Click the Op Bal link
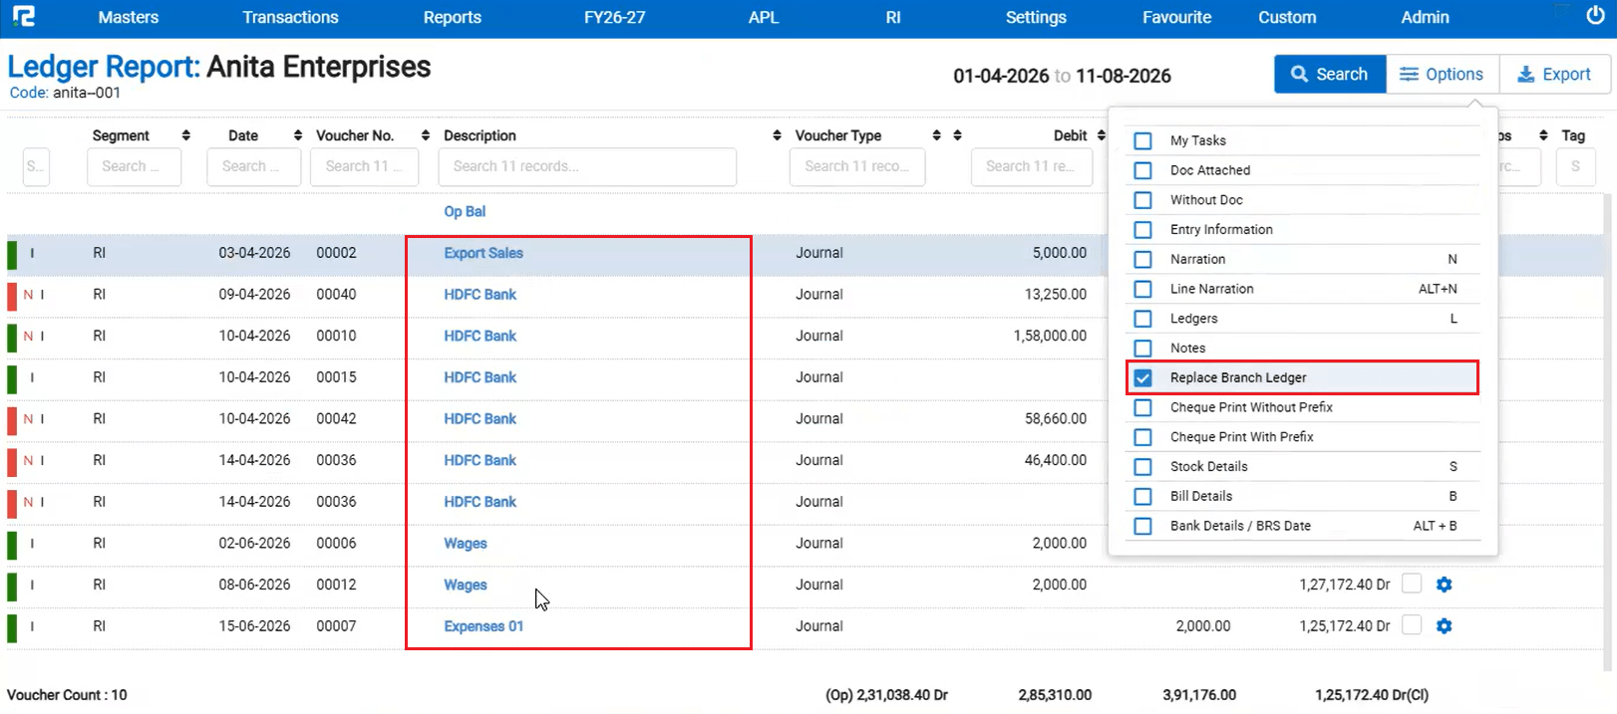Image resolution: width=1617 pixels, height=714 pixels. point(465,211)
